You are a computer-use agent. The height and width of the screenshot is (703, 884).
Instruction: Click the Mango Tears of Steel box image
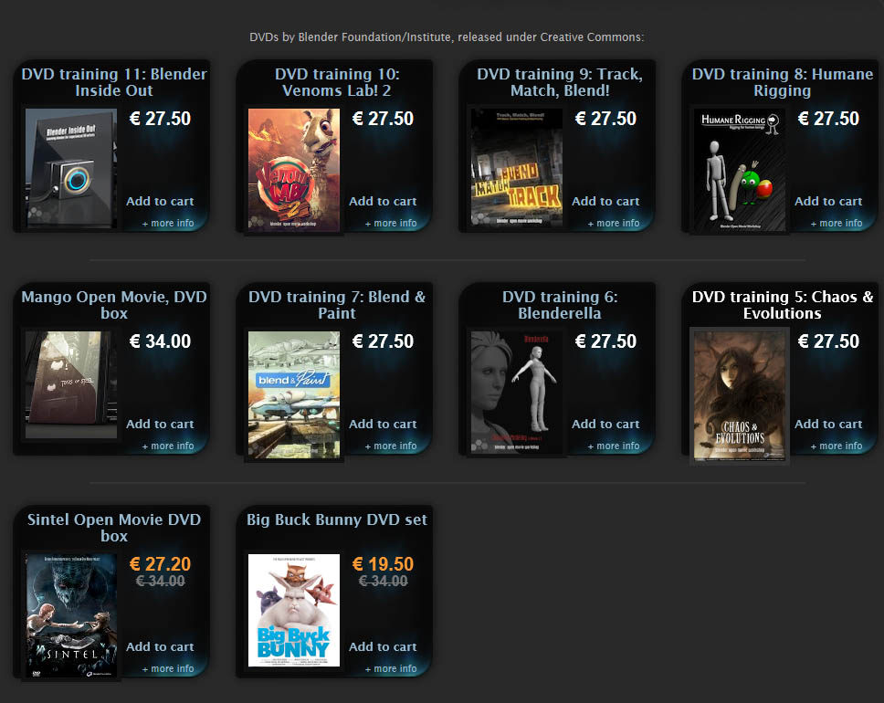(71, 385)
